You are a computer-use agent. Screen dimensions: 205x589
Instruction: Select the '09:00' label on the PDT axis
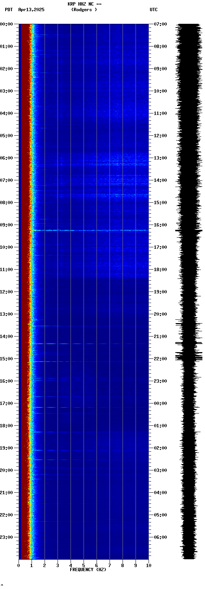(6, 225)
